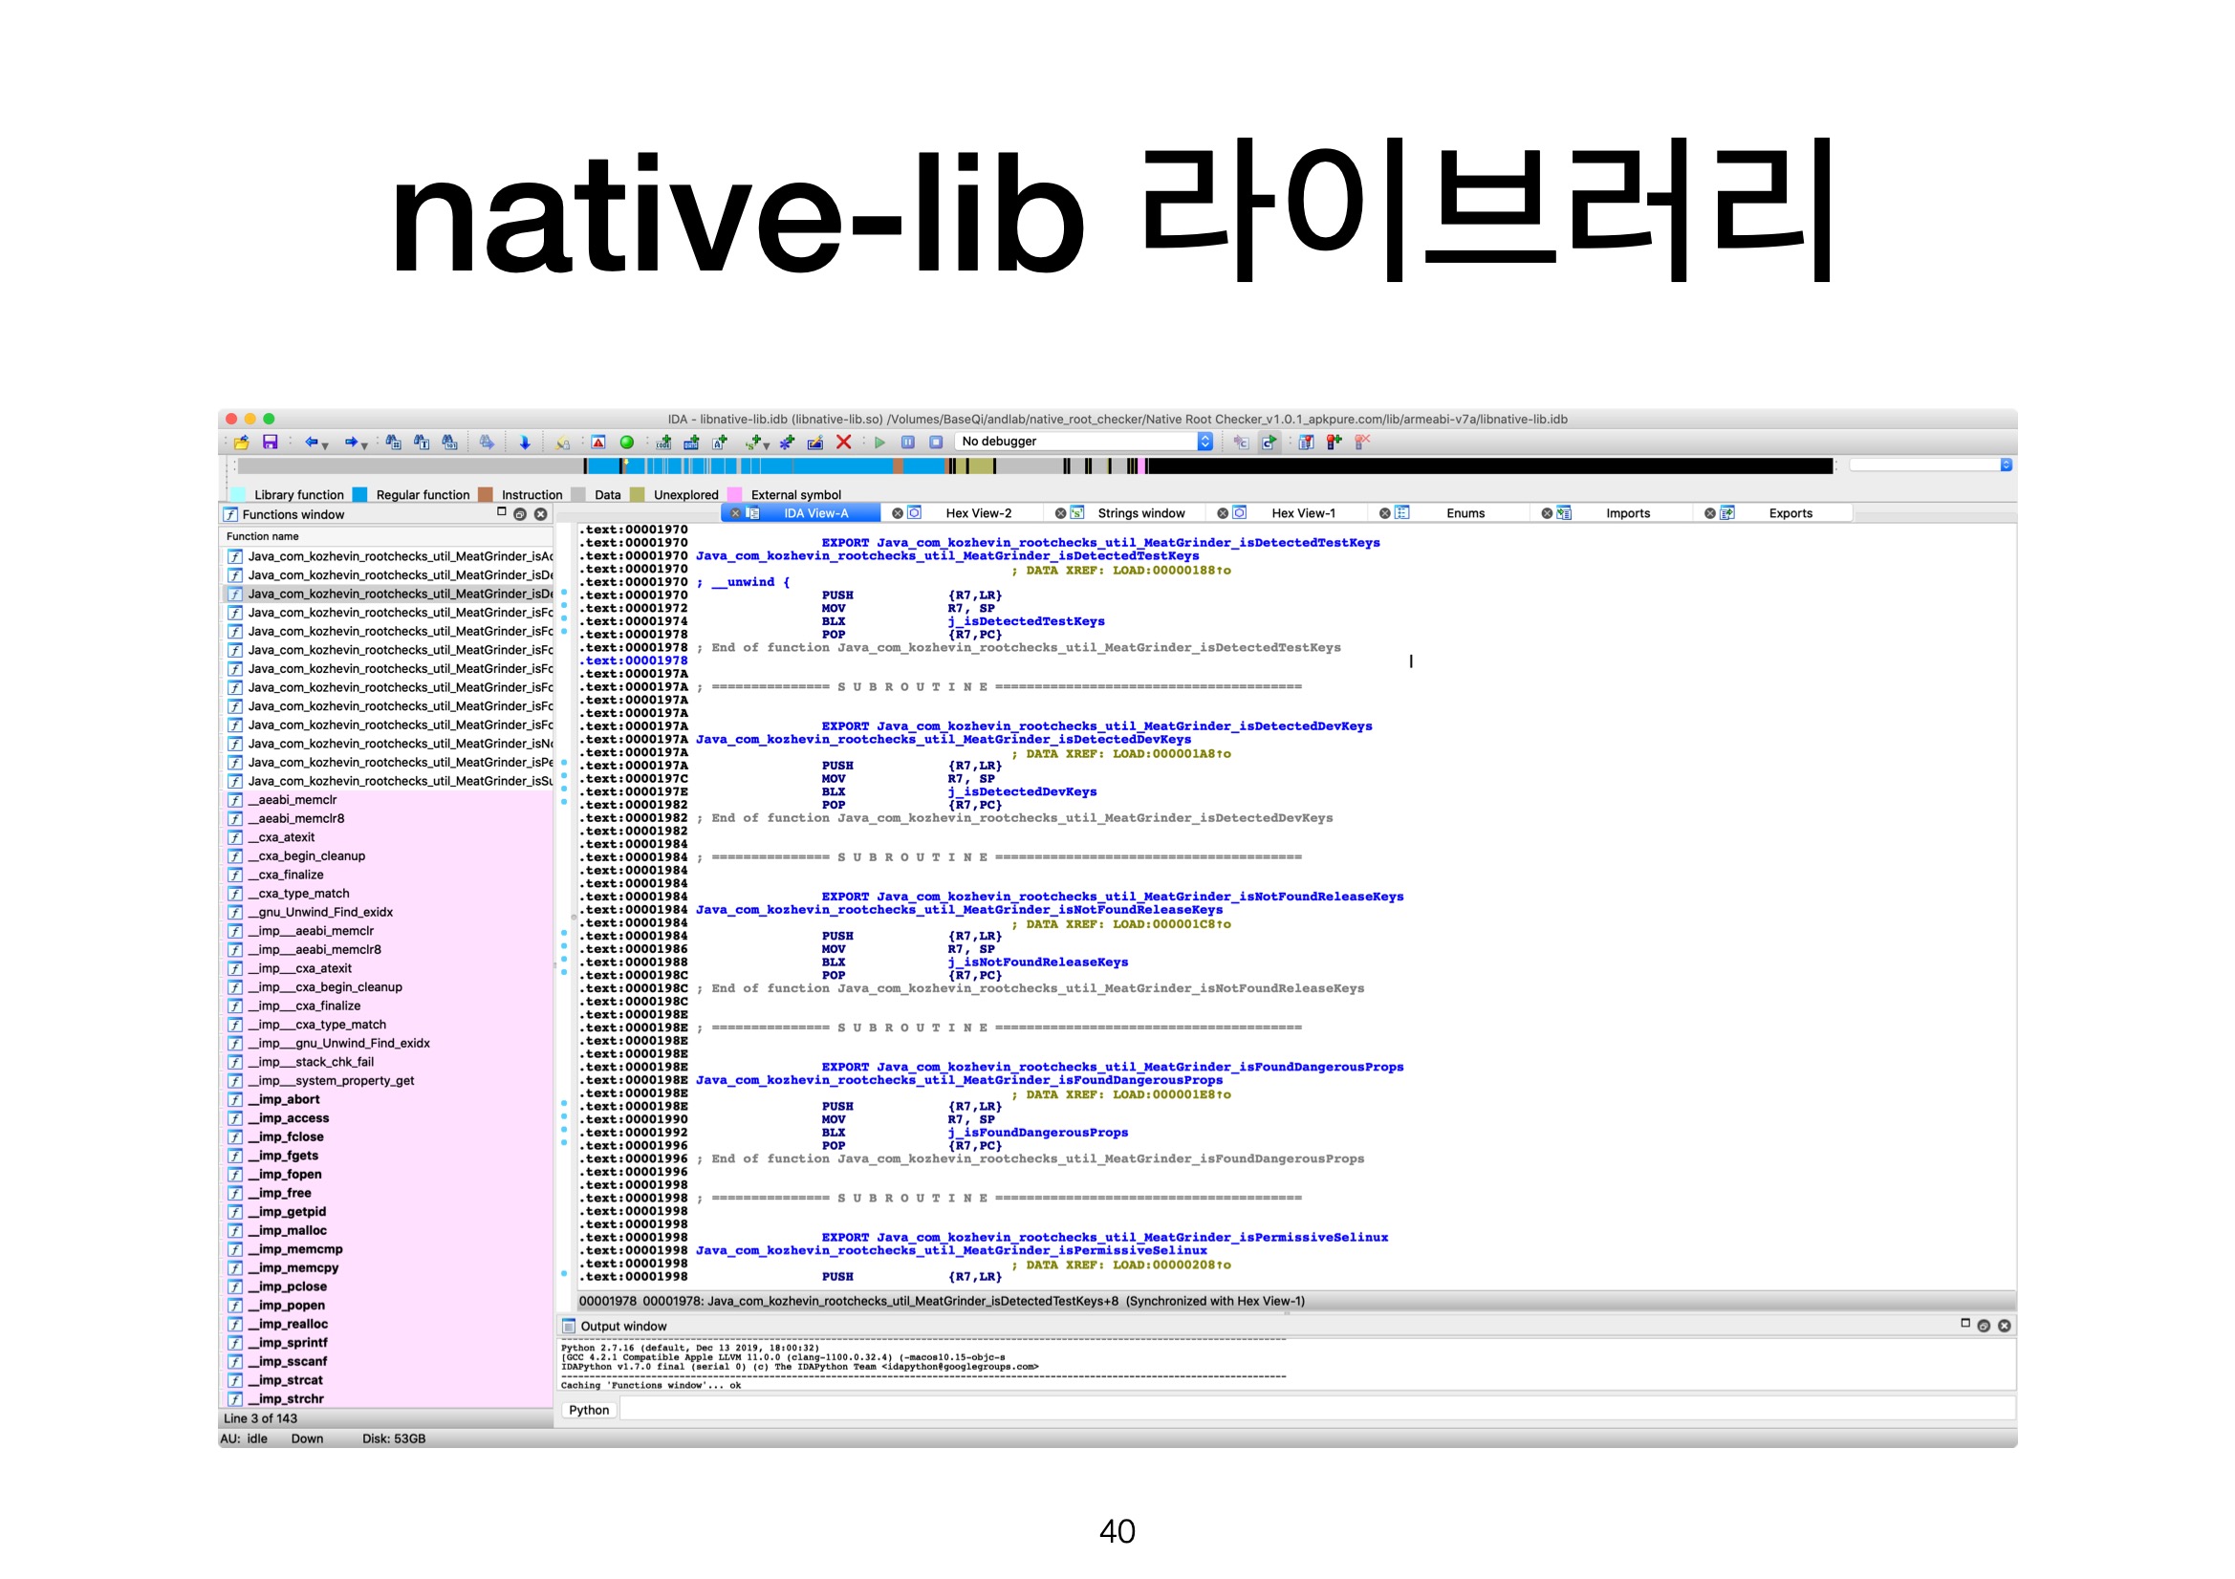Click the Python command input field

click(1314, 1410)
